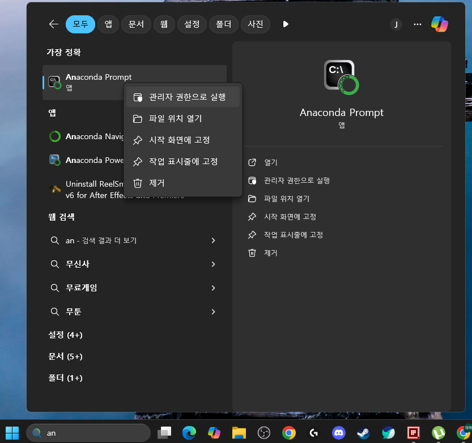Screen dimensions: 472x443
Task: Choose 제거 in context menu
Action: 183,183
